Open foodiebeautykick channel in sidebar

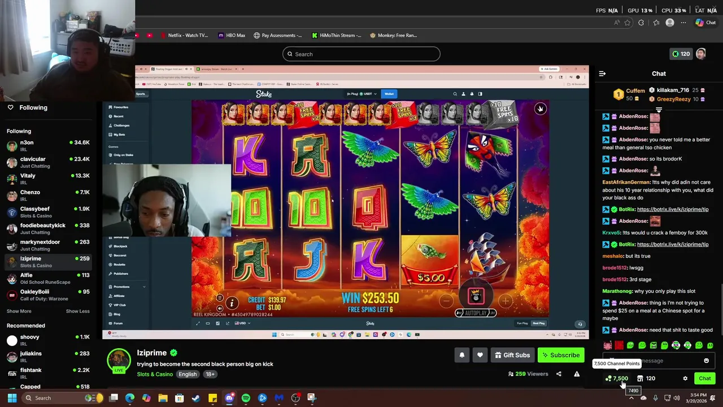coord(48,228)
